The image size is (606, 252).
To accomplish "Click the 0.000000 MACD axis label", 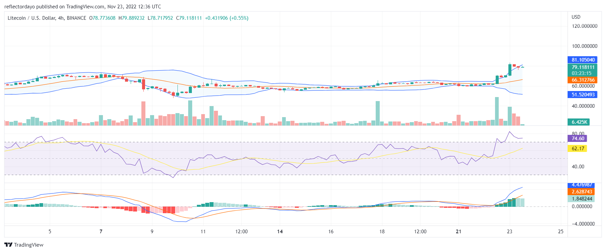I will 582,206.
